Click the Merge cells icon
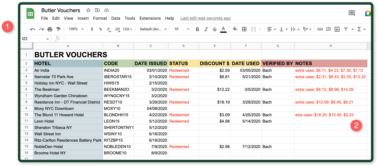Image resolution: width=378 pixels, height=167 pixels. [254, 29]
